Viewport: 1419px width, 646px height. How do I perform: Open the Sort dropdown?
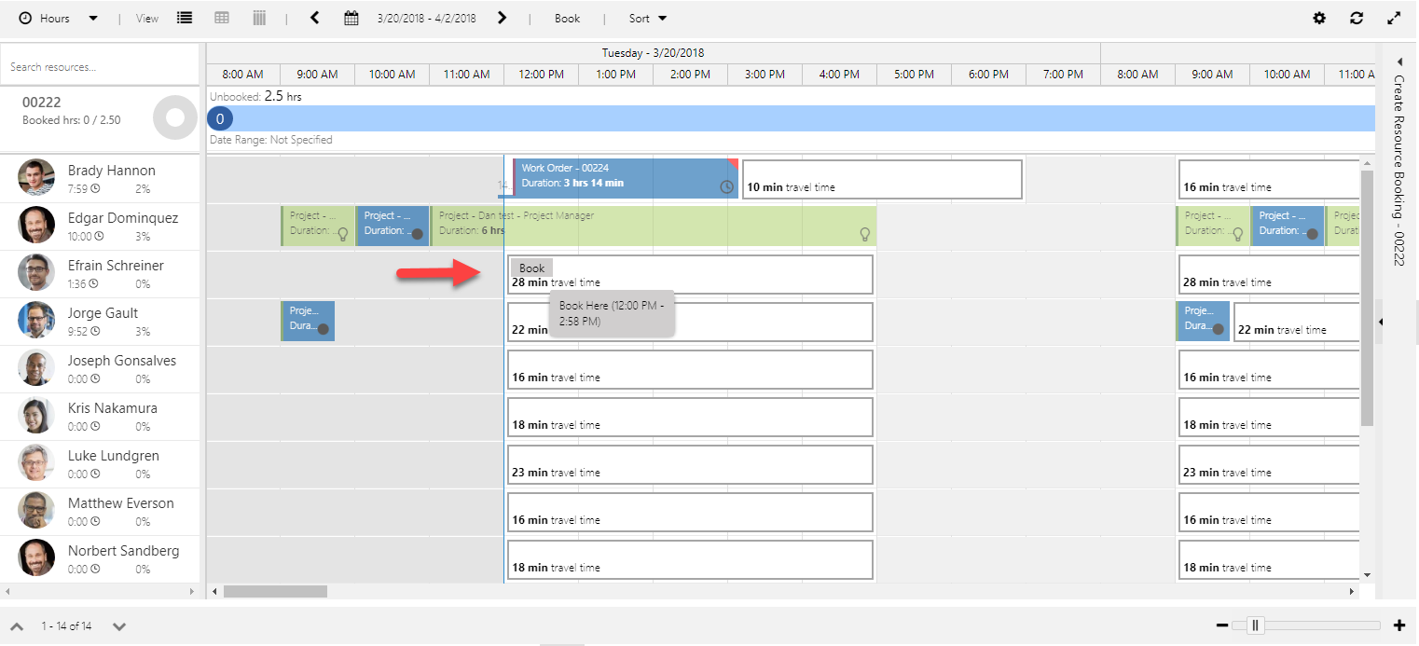coord(644,17)
